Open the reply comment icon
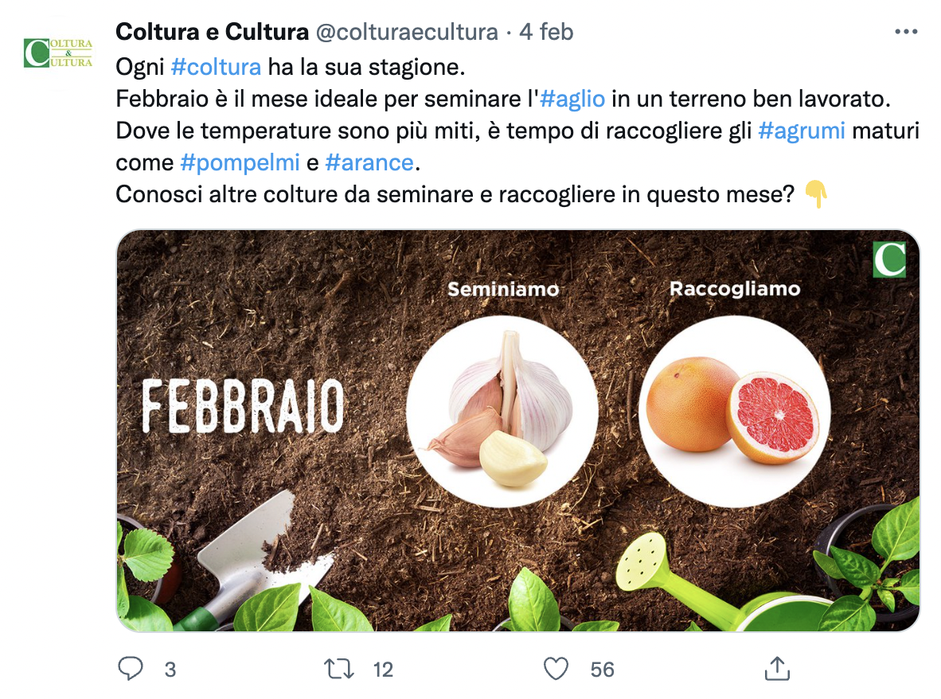The height and width of the screenshot is (699, 941). point(131,669)
